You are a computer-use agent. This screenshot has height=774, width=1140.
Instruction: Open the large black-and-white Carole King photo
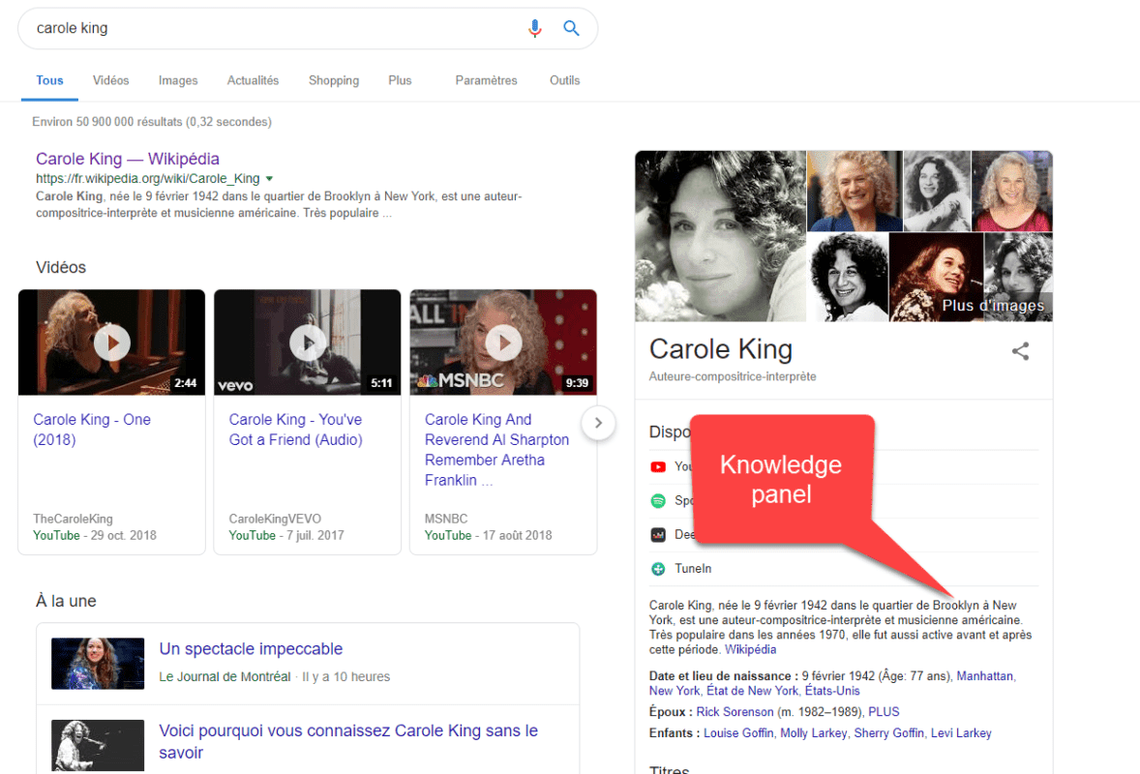tap(721, 236)
